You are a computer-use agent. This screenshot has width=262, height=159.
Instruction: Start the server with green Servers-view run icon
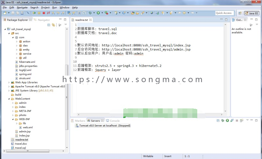click(227, 121)
